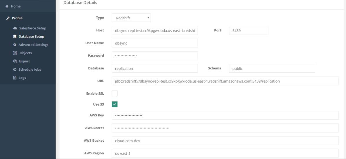Click the JDBC URL text field

click(x=225, y=81)
